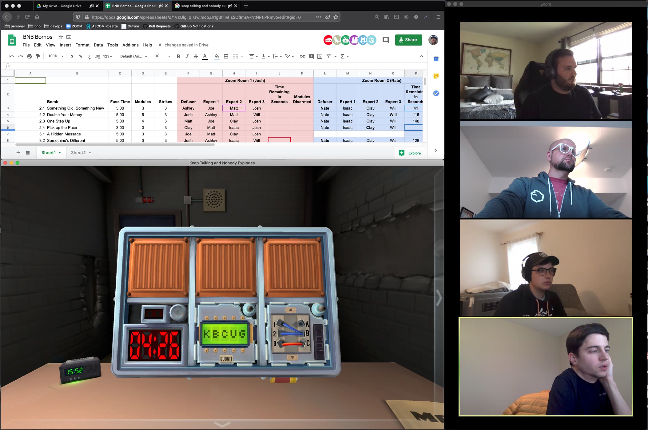Toggle strikethrough formatting in Sheets
Screen dimensions: 648x430
point(196,56)
